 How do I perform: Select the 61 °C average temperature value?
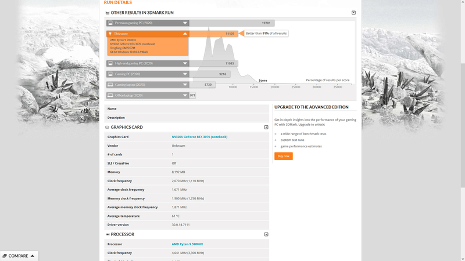176,216
